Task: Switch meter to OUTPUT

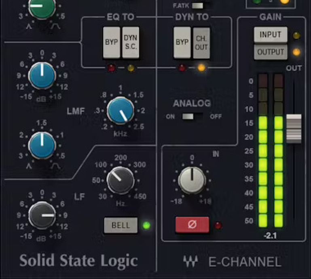Action: [x=270, y=52]
